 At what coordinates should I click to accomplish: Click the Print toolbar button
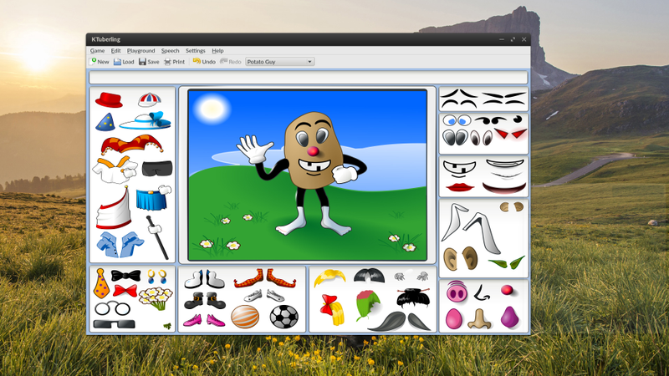coord(175,62)
